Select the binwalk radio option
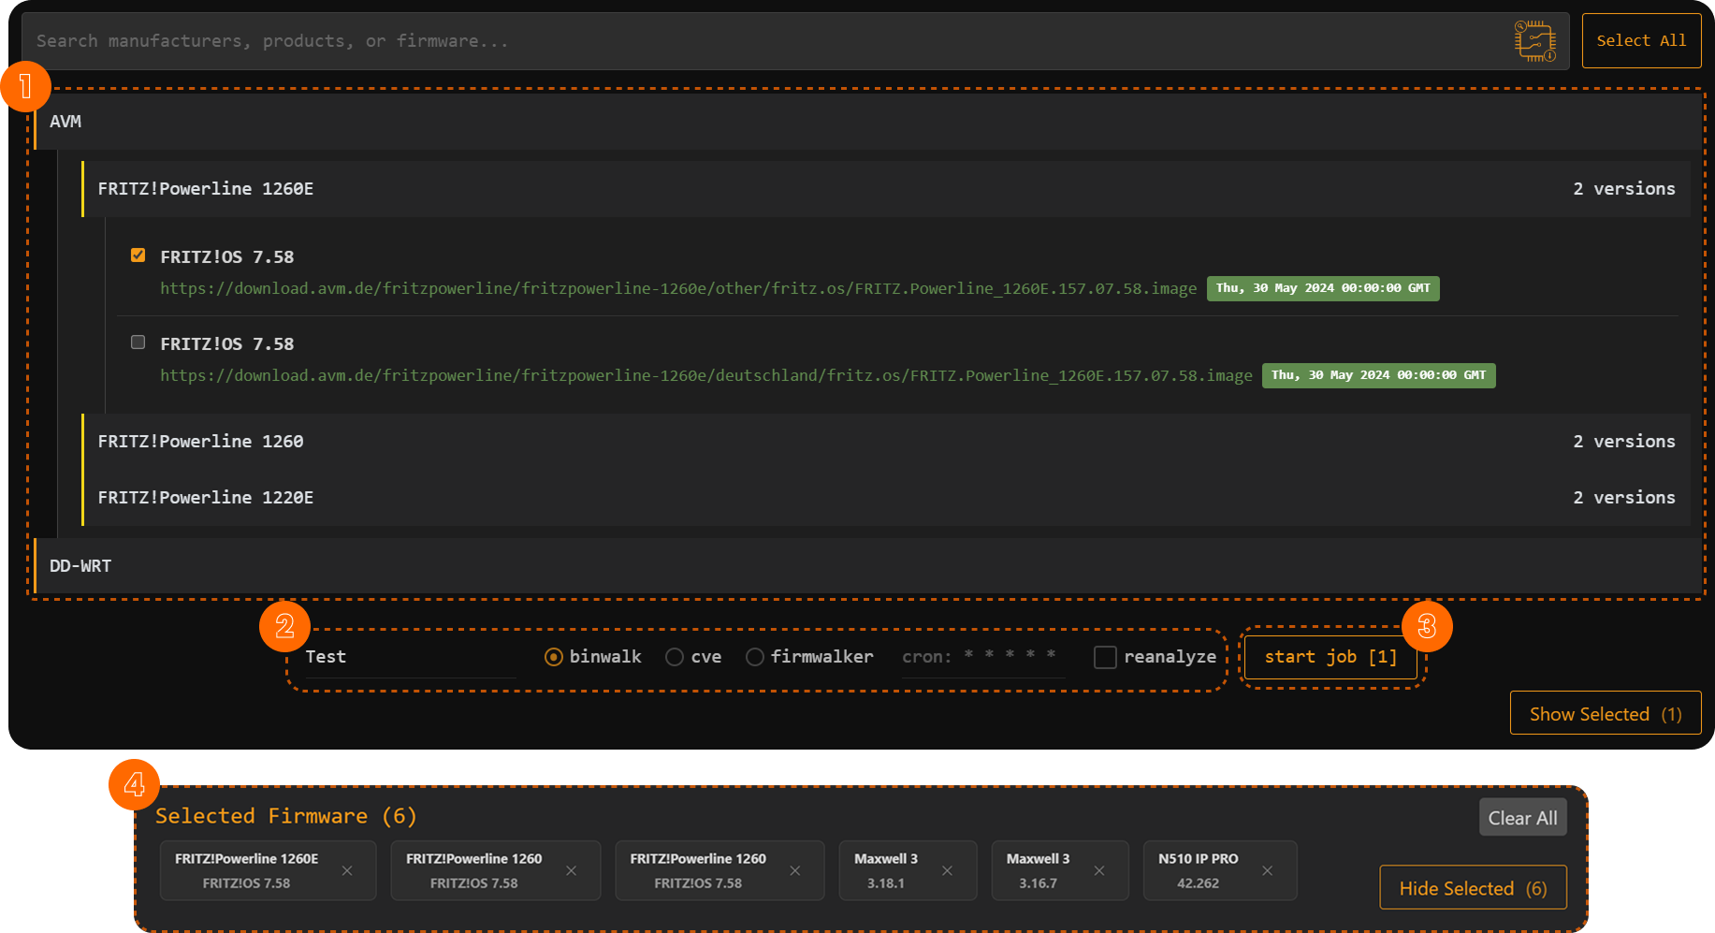The height and width of the screenshot is (933, 1715). (554, 657)
